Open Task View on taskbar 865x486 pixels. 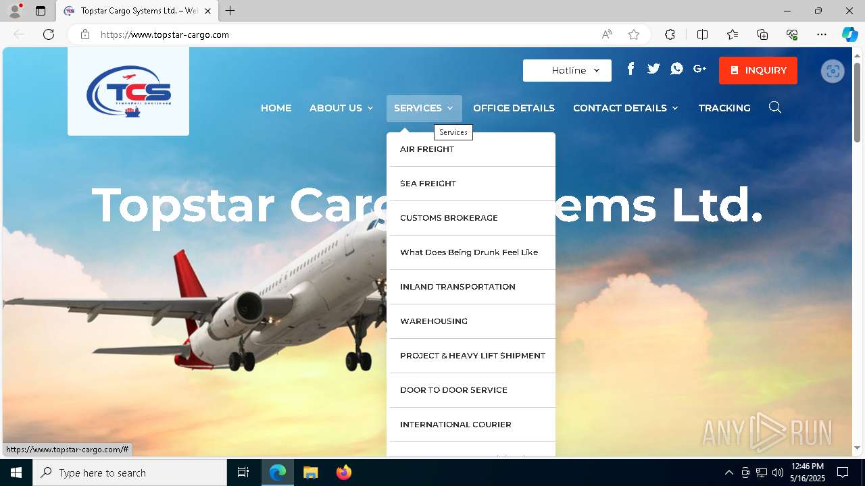click(x=243, y=473)
